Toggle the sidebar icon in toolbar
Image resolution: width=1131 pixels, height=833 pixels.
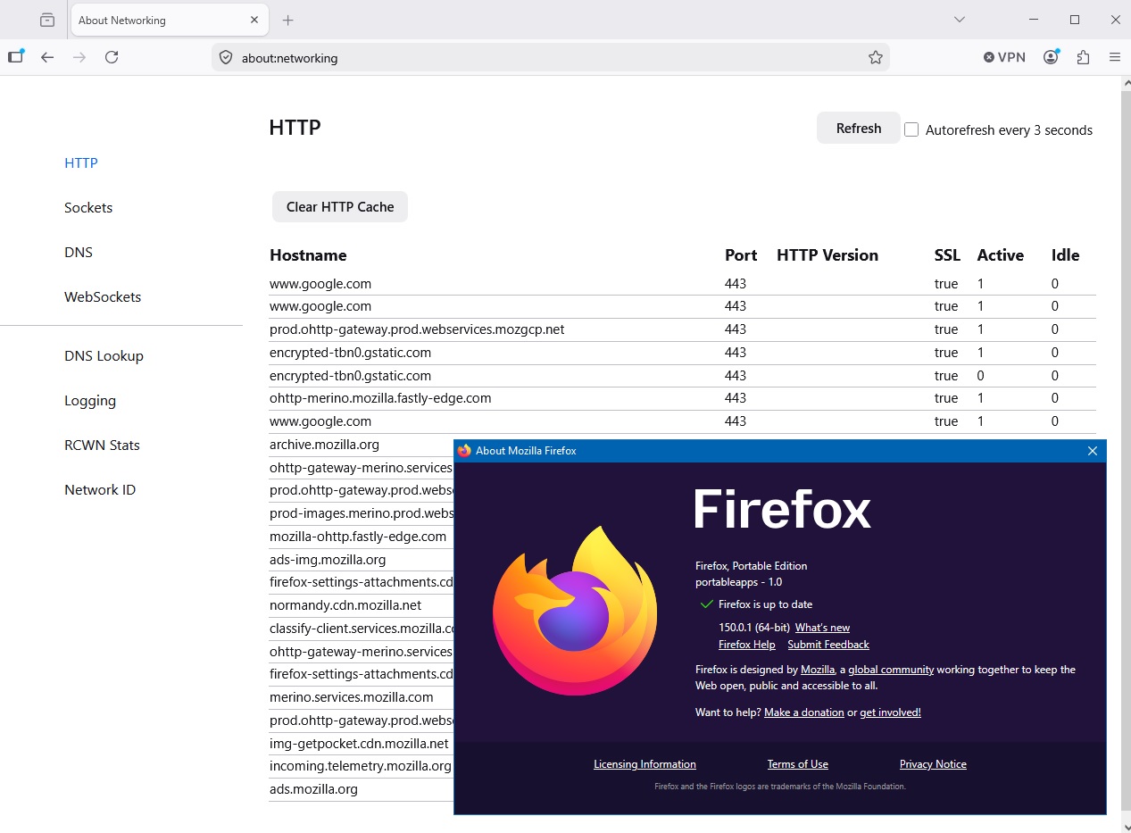tap(15, 57)
